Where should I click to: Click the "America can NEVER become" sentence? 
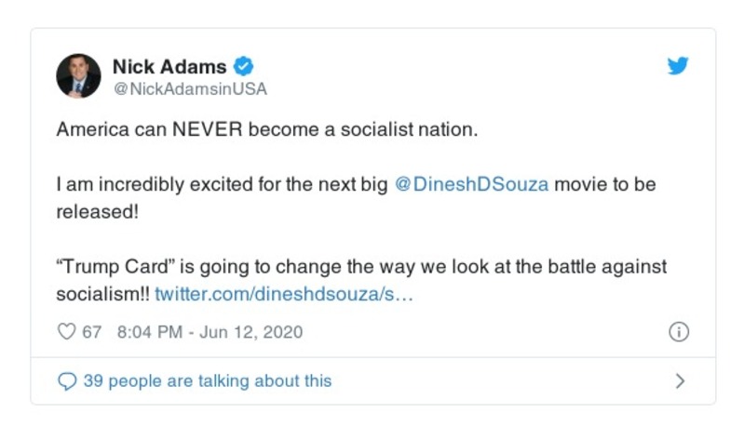pyautogui.click(x=266, y=129)
